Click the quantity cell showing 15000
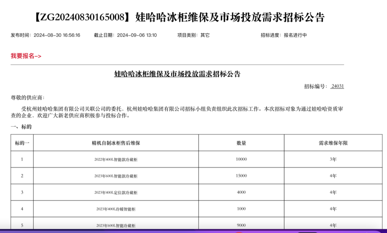Image resolution: width=387 pixels, height=233 pixels. (x=241, y=176)
